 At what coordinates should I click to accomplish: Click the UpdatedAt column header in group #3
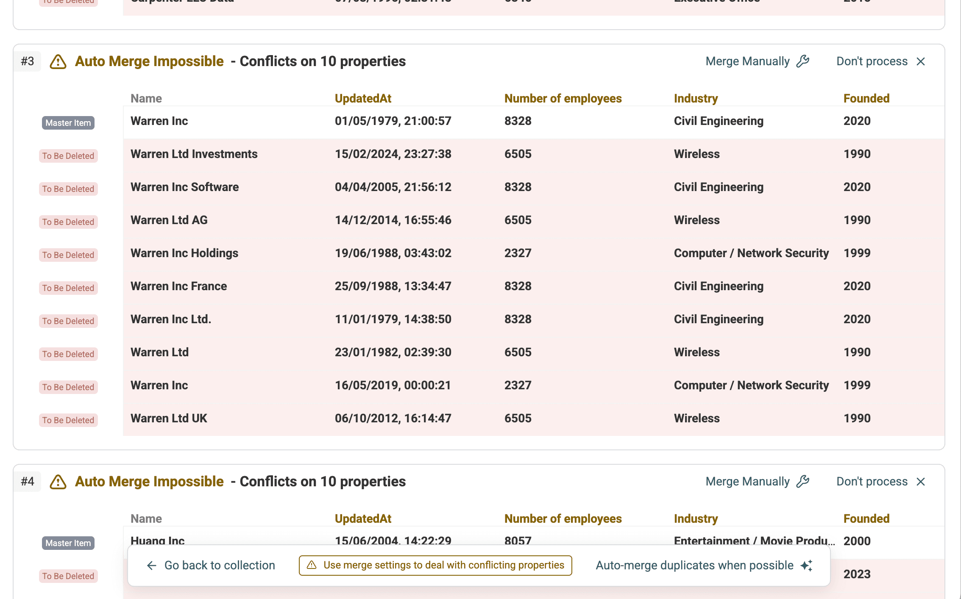click(363, 98)
